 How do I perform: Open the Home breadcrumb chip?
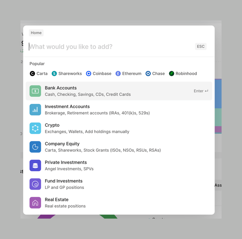click(36, 33)
